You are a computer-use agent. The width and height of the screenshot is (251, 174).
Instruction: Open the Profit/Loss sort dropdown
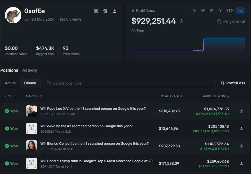(x=233, y=83)
